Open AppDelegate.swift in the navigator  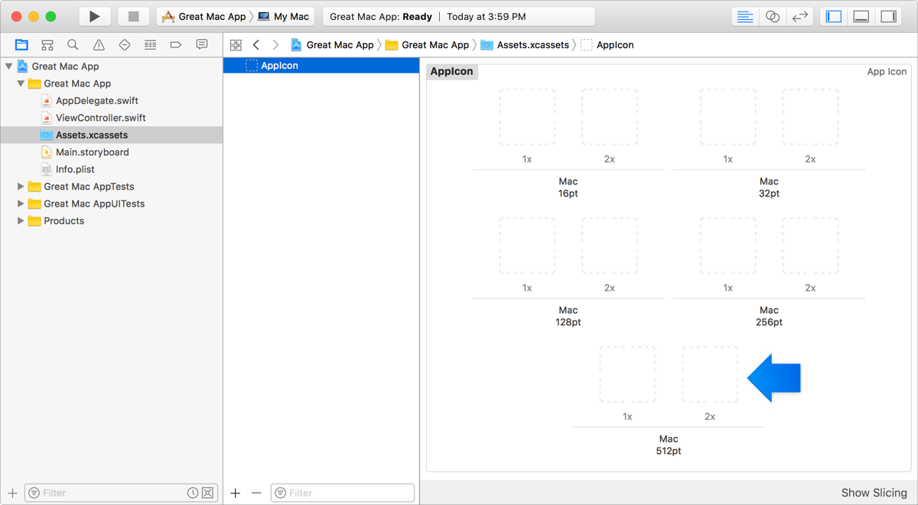click(x=96, y=101)
